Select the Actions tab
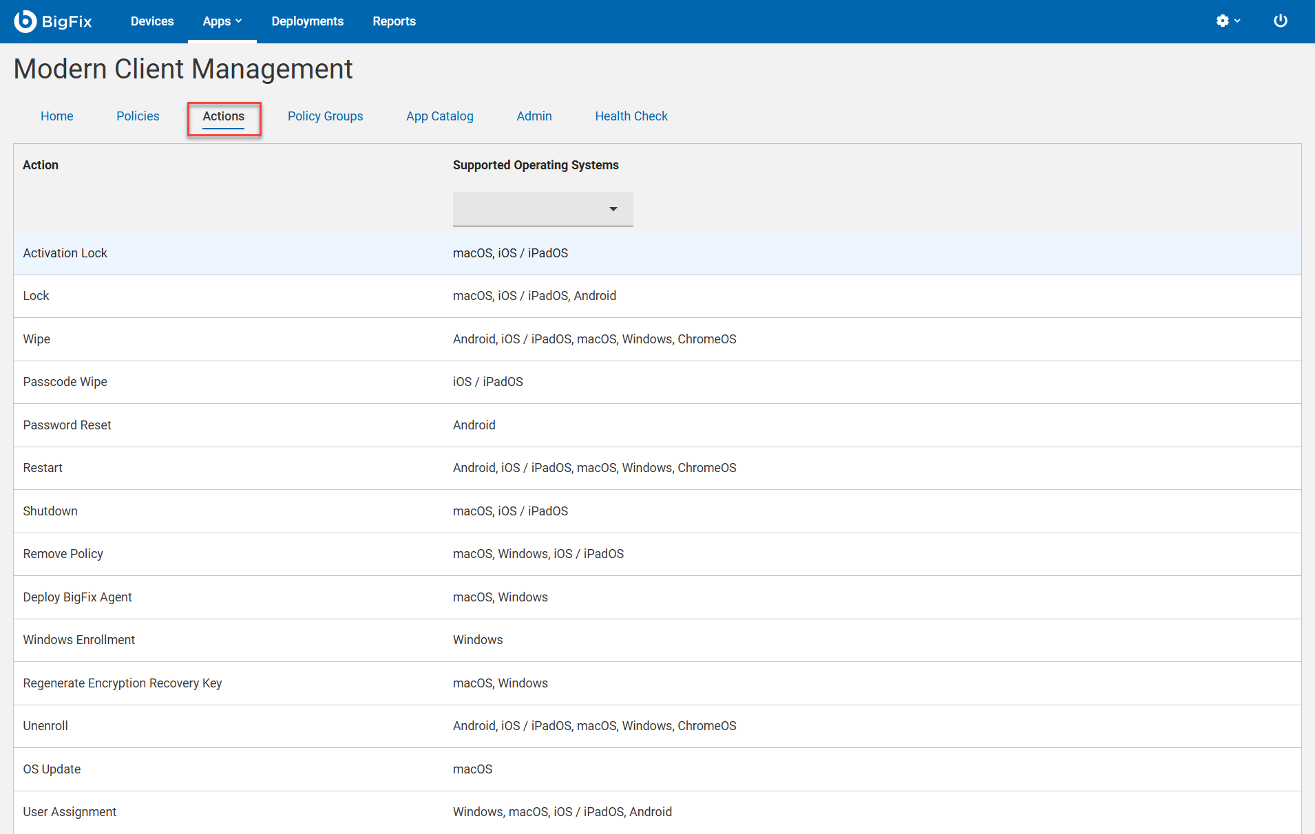Screen dimensions: 1315x834 (x=223, y=116)
